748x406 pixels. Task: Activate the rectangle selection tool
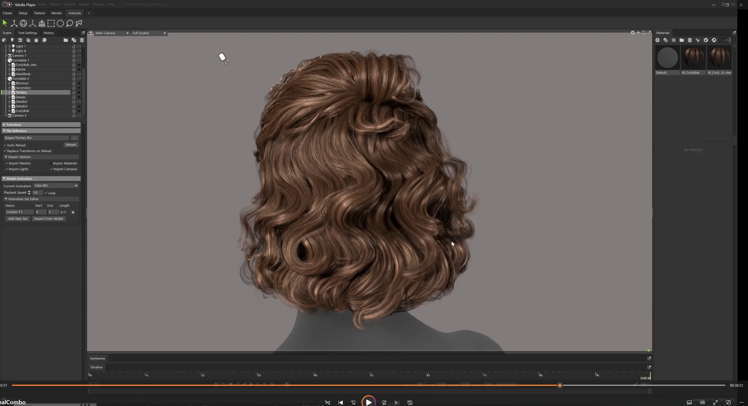point(51,23)
